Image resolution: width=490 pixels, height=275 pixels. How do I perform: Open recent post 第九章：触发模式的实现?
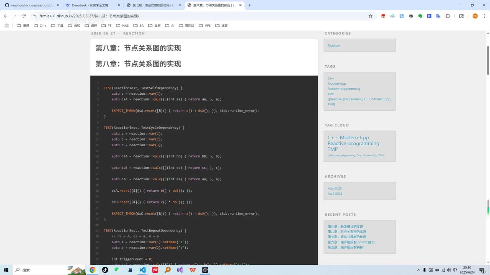point(345,227)
